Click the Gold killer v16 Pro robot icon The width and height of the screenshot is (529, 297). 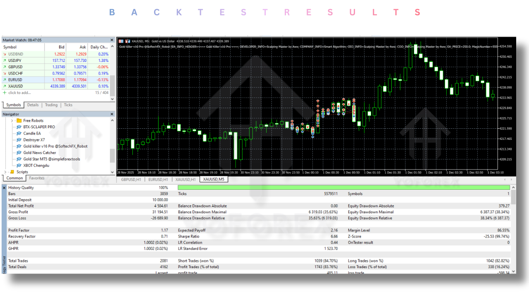[19, 146]
